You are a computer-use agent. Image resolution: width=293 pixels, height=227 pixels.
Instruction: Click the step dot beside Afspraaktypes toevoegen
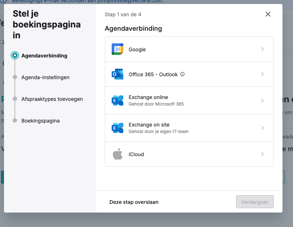click(15, 99)
